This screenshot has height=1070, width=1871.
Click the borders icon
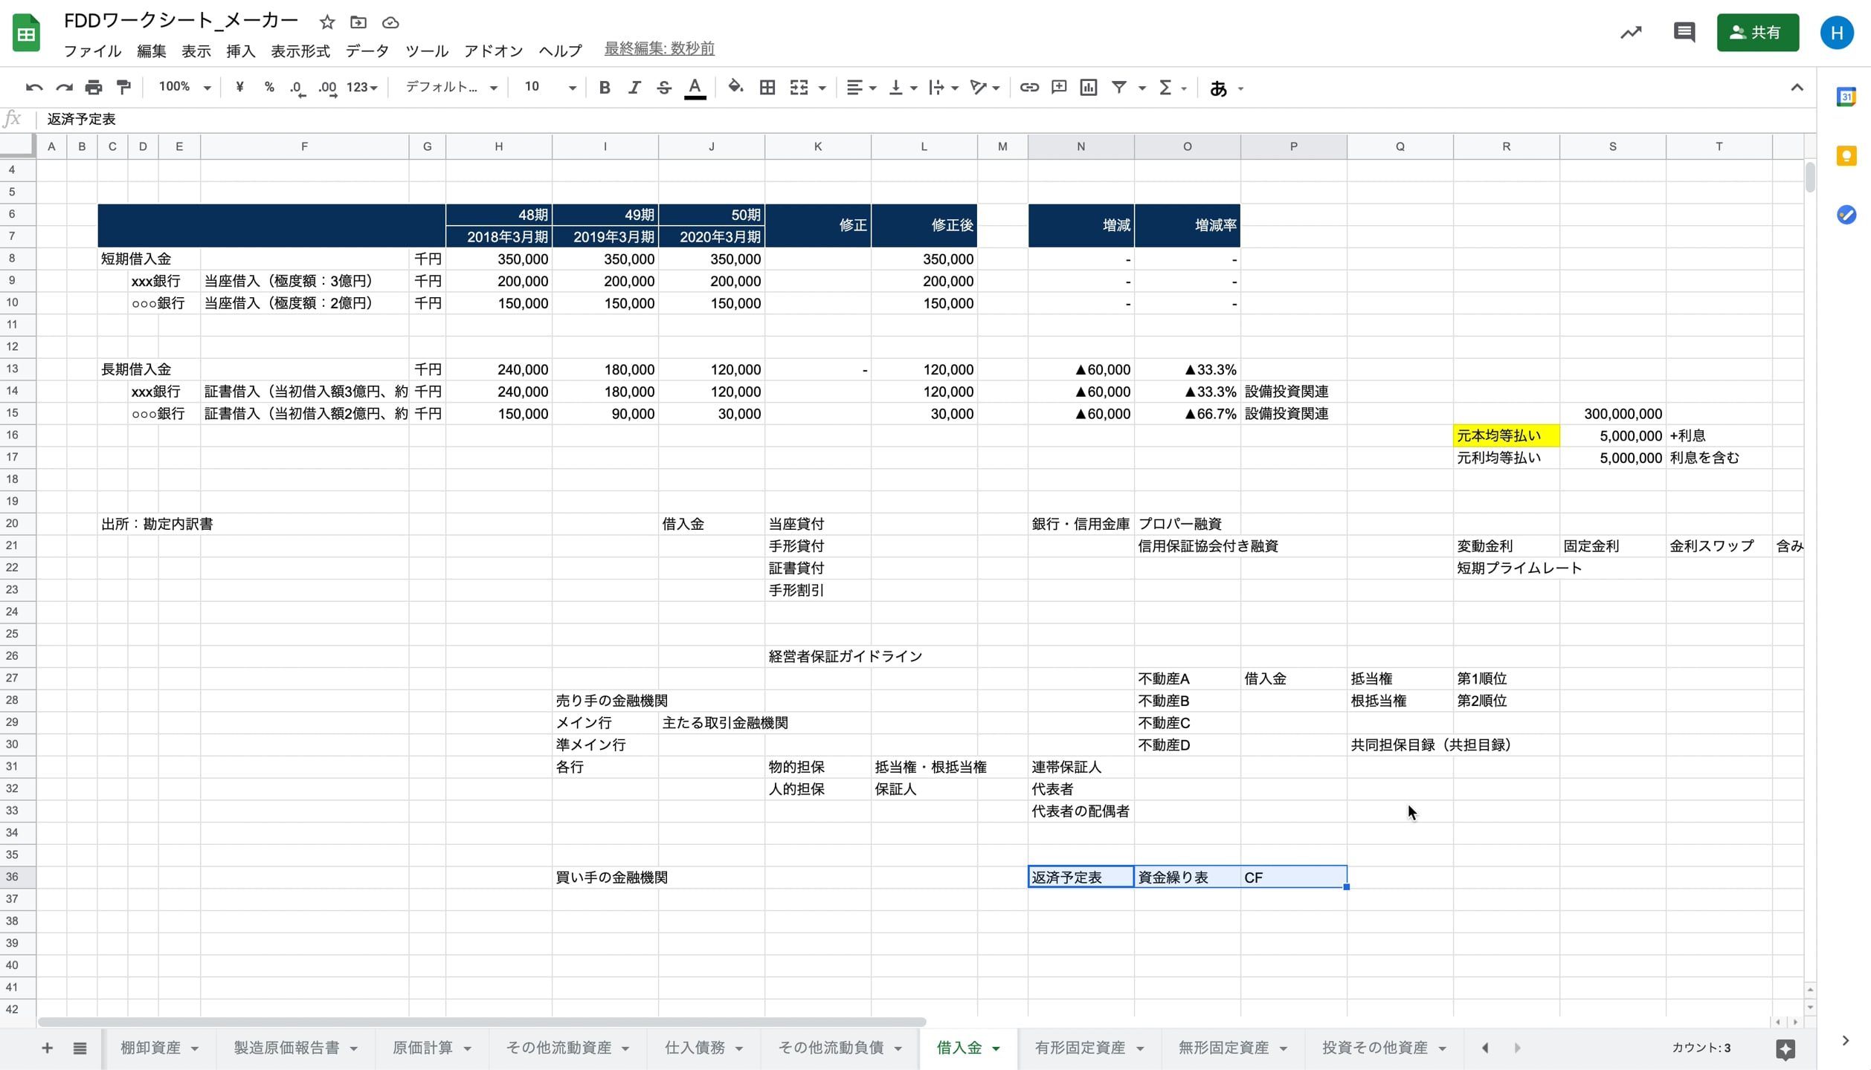(767, 88)
